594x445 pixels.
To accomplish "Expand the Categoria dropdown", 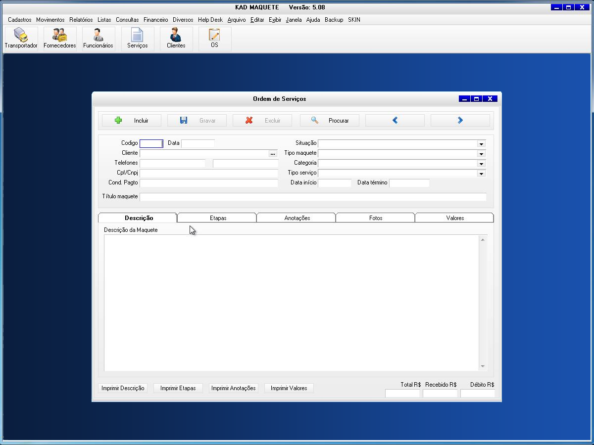I will (x=481, y=163).
